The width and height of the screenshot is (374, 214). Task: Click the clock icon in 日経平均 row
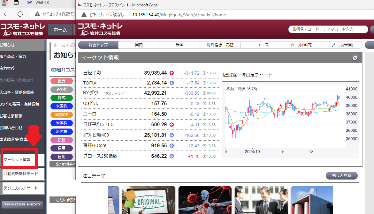click(204, 73)
